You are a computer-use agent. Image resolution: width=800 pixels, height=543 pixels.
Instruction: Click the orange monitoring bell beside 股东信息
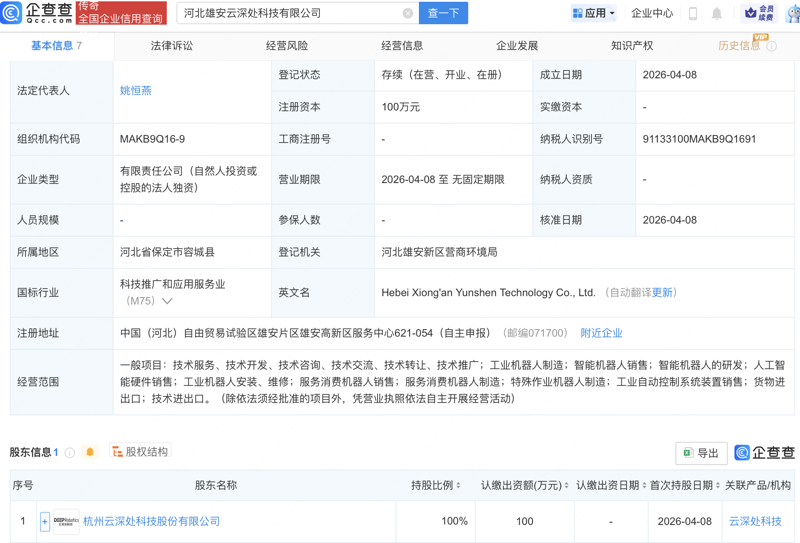tap(90, 451)
